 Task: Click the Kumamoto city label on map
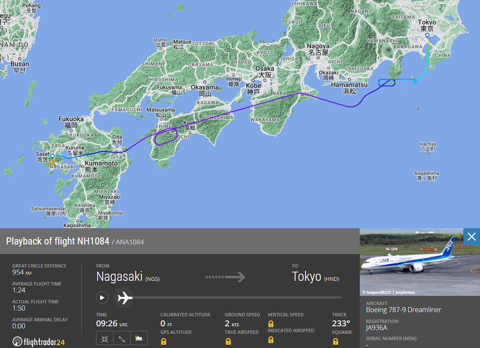point(101,166)
